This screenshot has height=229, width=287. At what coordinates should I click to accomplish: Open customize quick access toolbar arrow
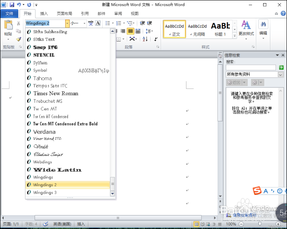pos(36,5)
